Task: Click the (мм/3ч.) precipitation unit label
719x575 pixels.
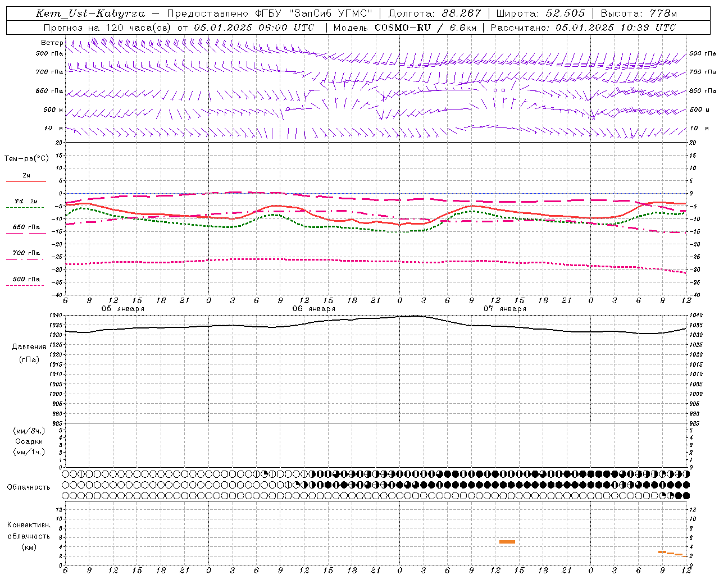Action: (29, 431)
